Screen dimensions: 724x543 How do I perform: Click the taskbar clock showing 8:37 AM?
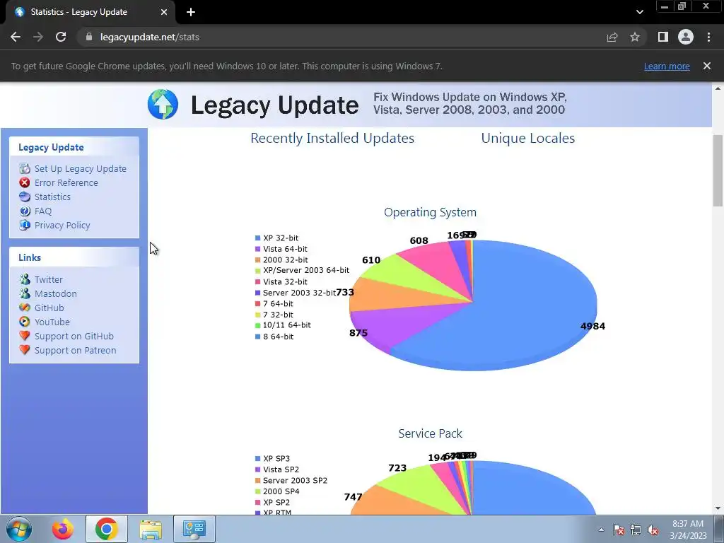[688, 530]
